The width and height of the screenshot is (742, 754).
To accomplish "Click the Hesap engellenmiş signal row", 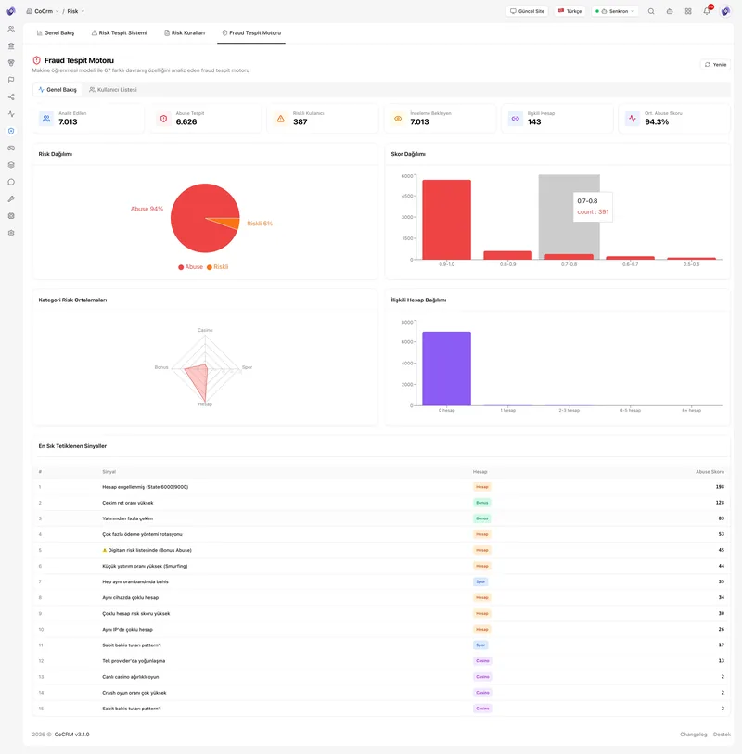I will (x=381, y=487).
